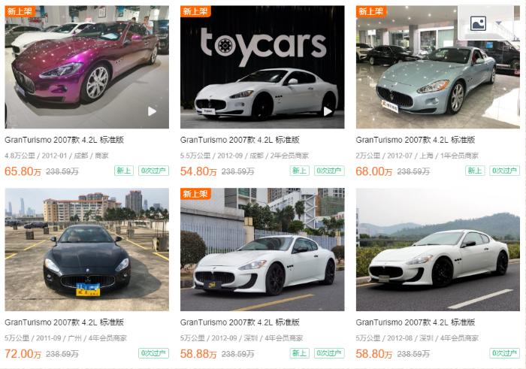Open the white car thumbnail priced 58.80万

[x=437, y=250]
